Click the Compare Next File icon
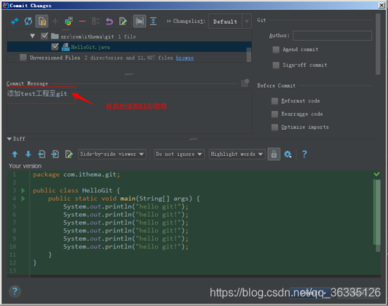The width and height of the screenshot is (388, 306). tap(55, 154)
